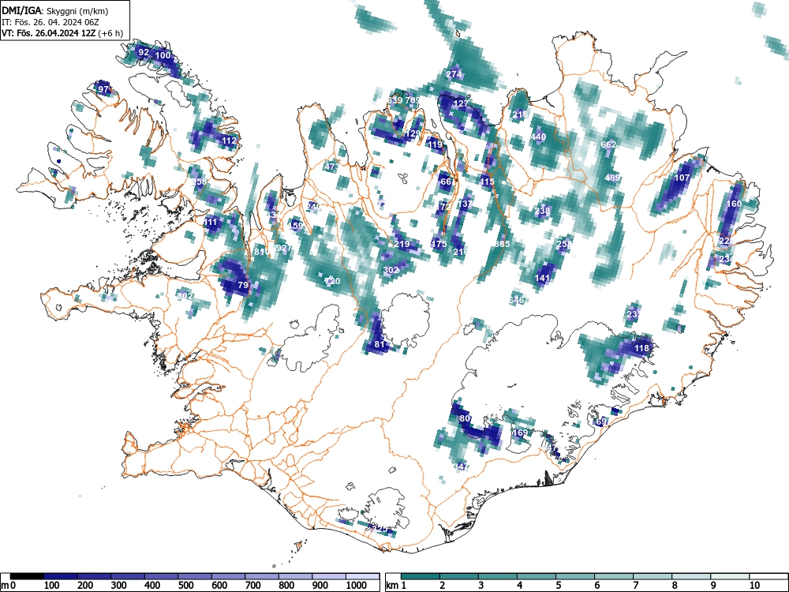
Task: Select the '385' visibility value
Action: pos(502,244)
